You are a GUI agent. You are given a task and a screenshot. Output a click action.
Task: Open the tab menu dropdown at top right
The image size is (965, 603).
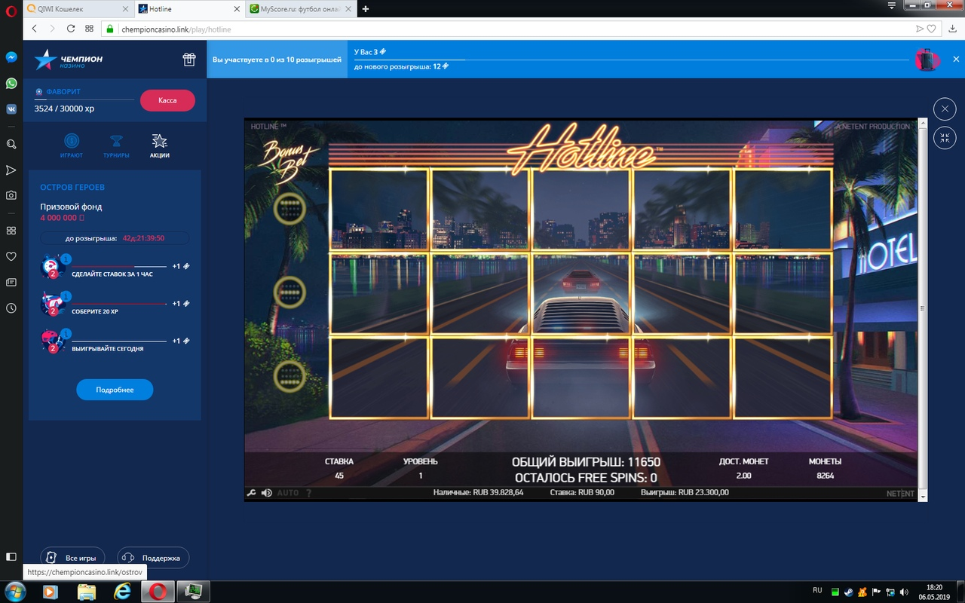point(891,6)
